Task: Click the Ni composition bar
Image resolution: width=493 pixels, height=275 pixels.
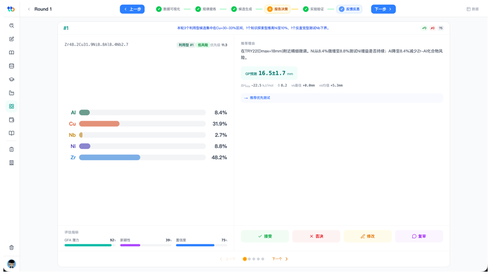Action: click(142, 147)
